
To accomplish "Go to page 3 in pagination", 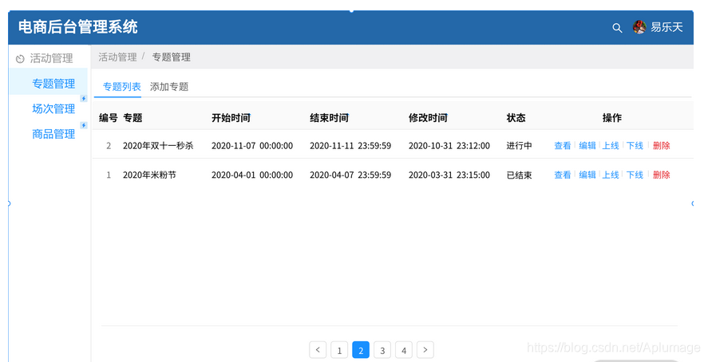I will (382, 350).
